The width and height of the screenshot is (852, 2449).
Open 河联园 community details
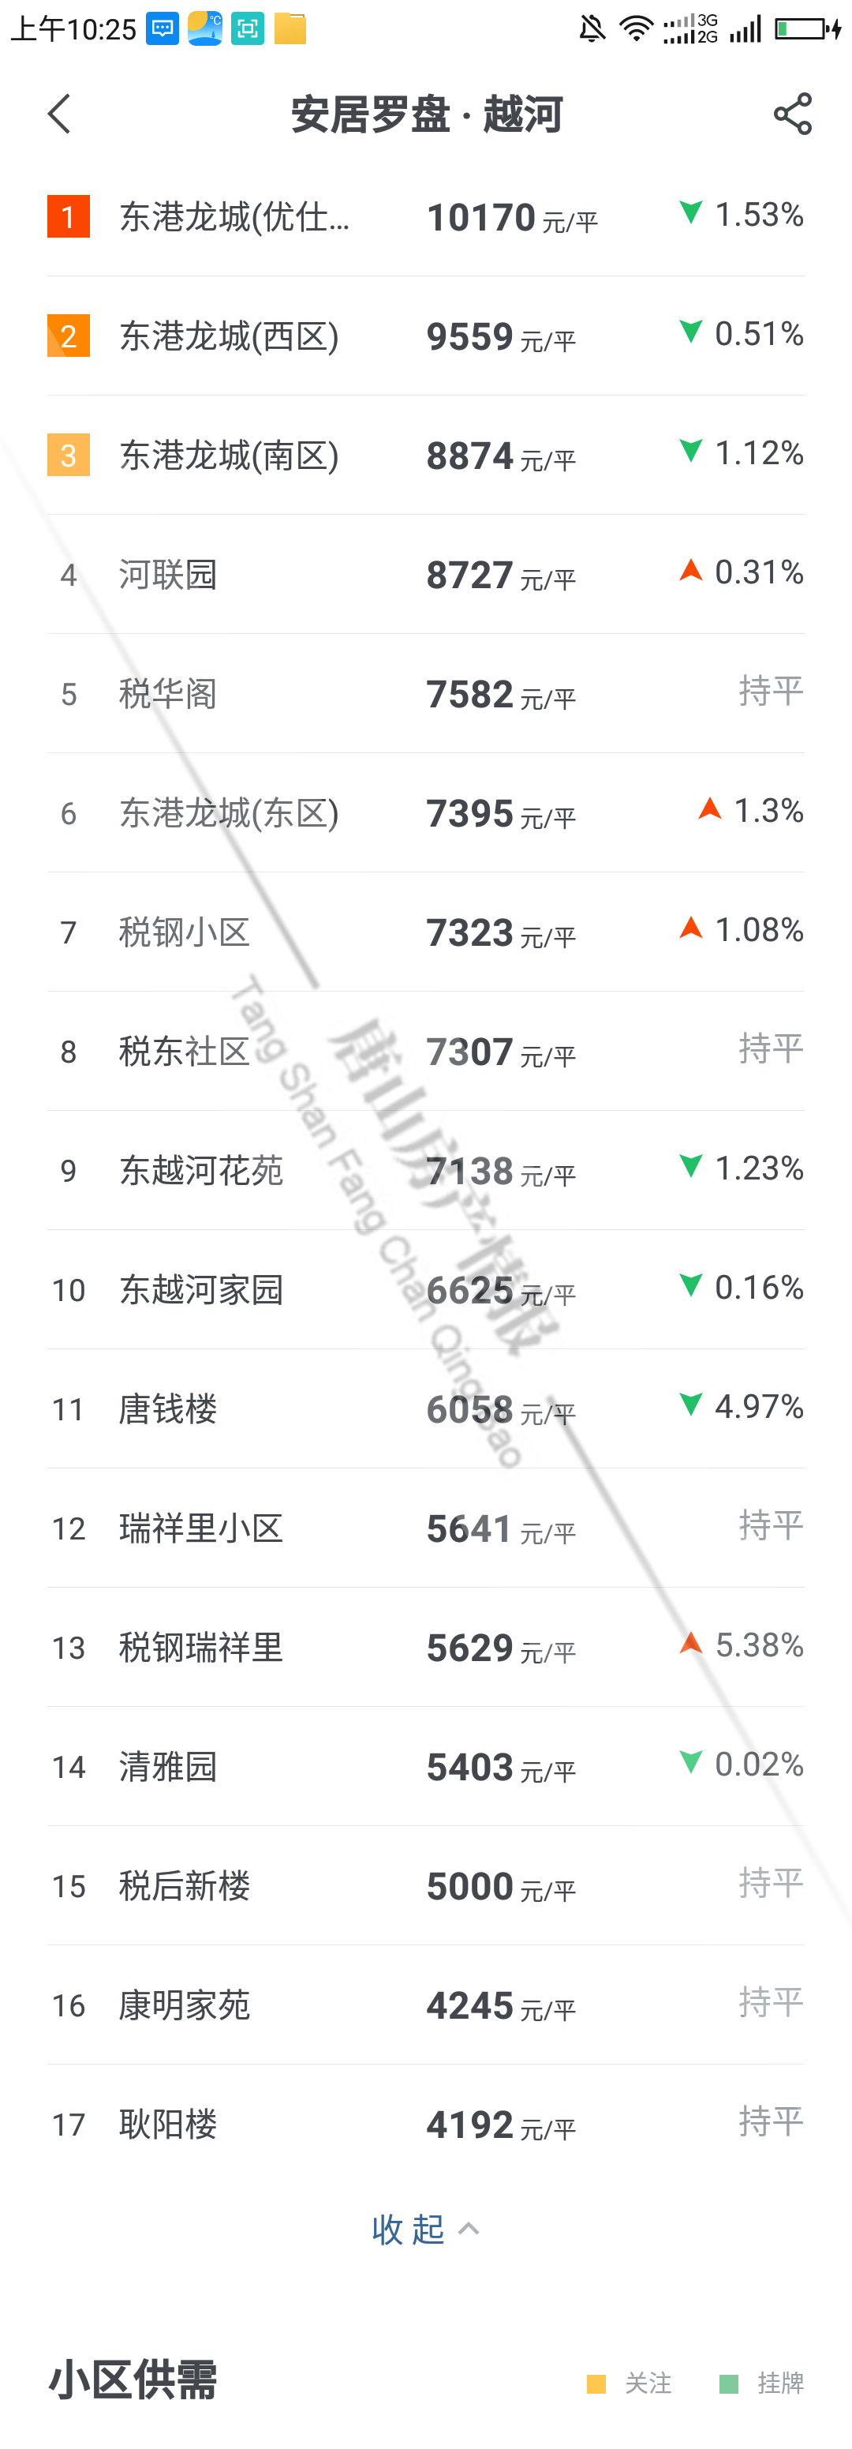(x=168, y=576)
